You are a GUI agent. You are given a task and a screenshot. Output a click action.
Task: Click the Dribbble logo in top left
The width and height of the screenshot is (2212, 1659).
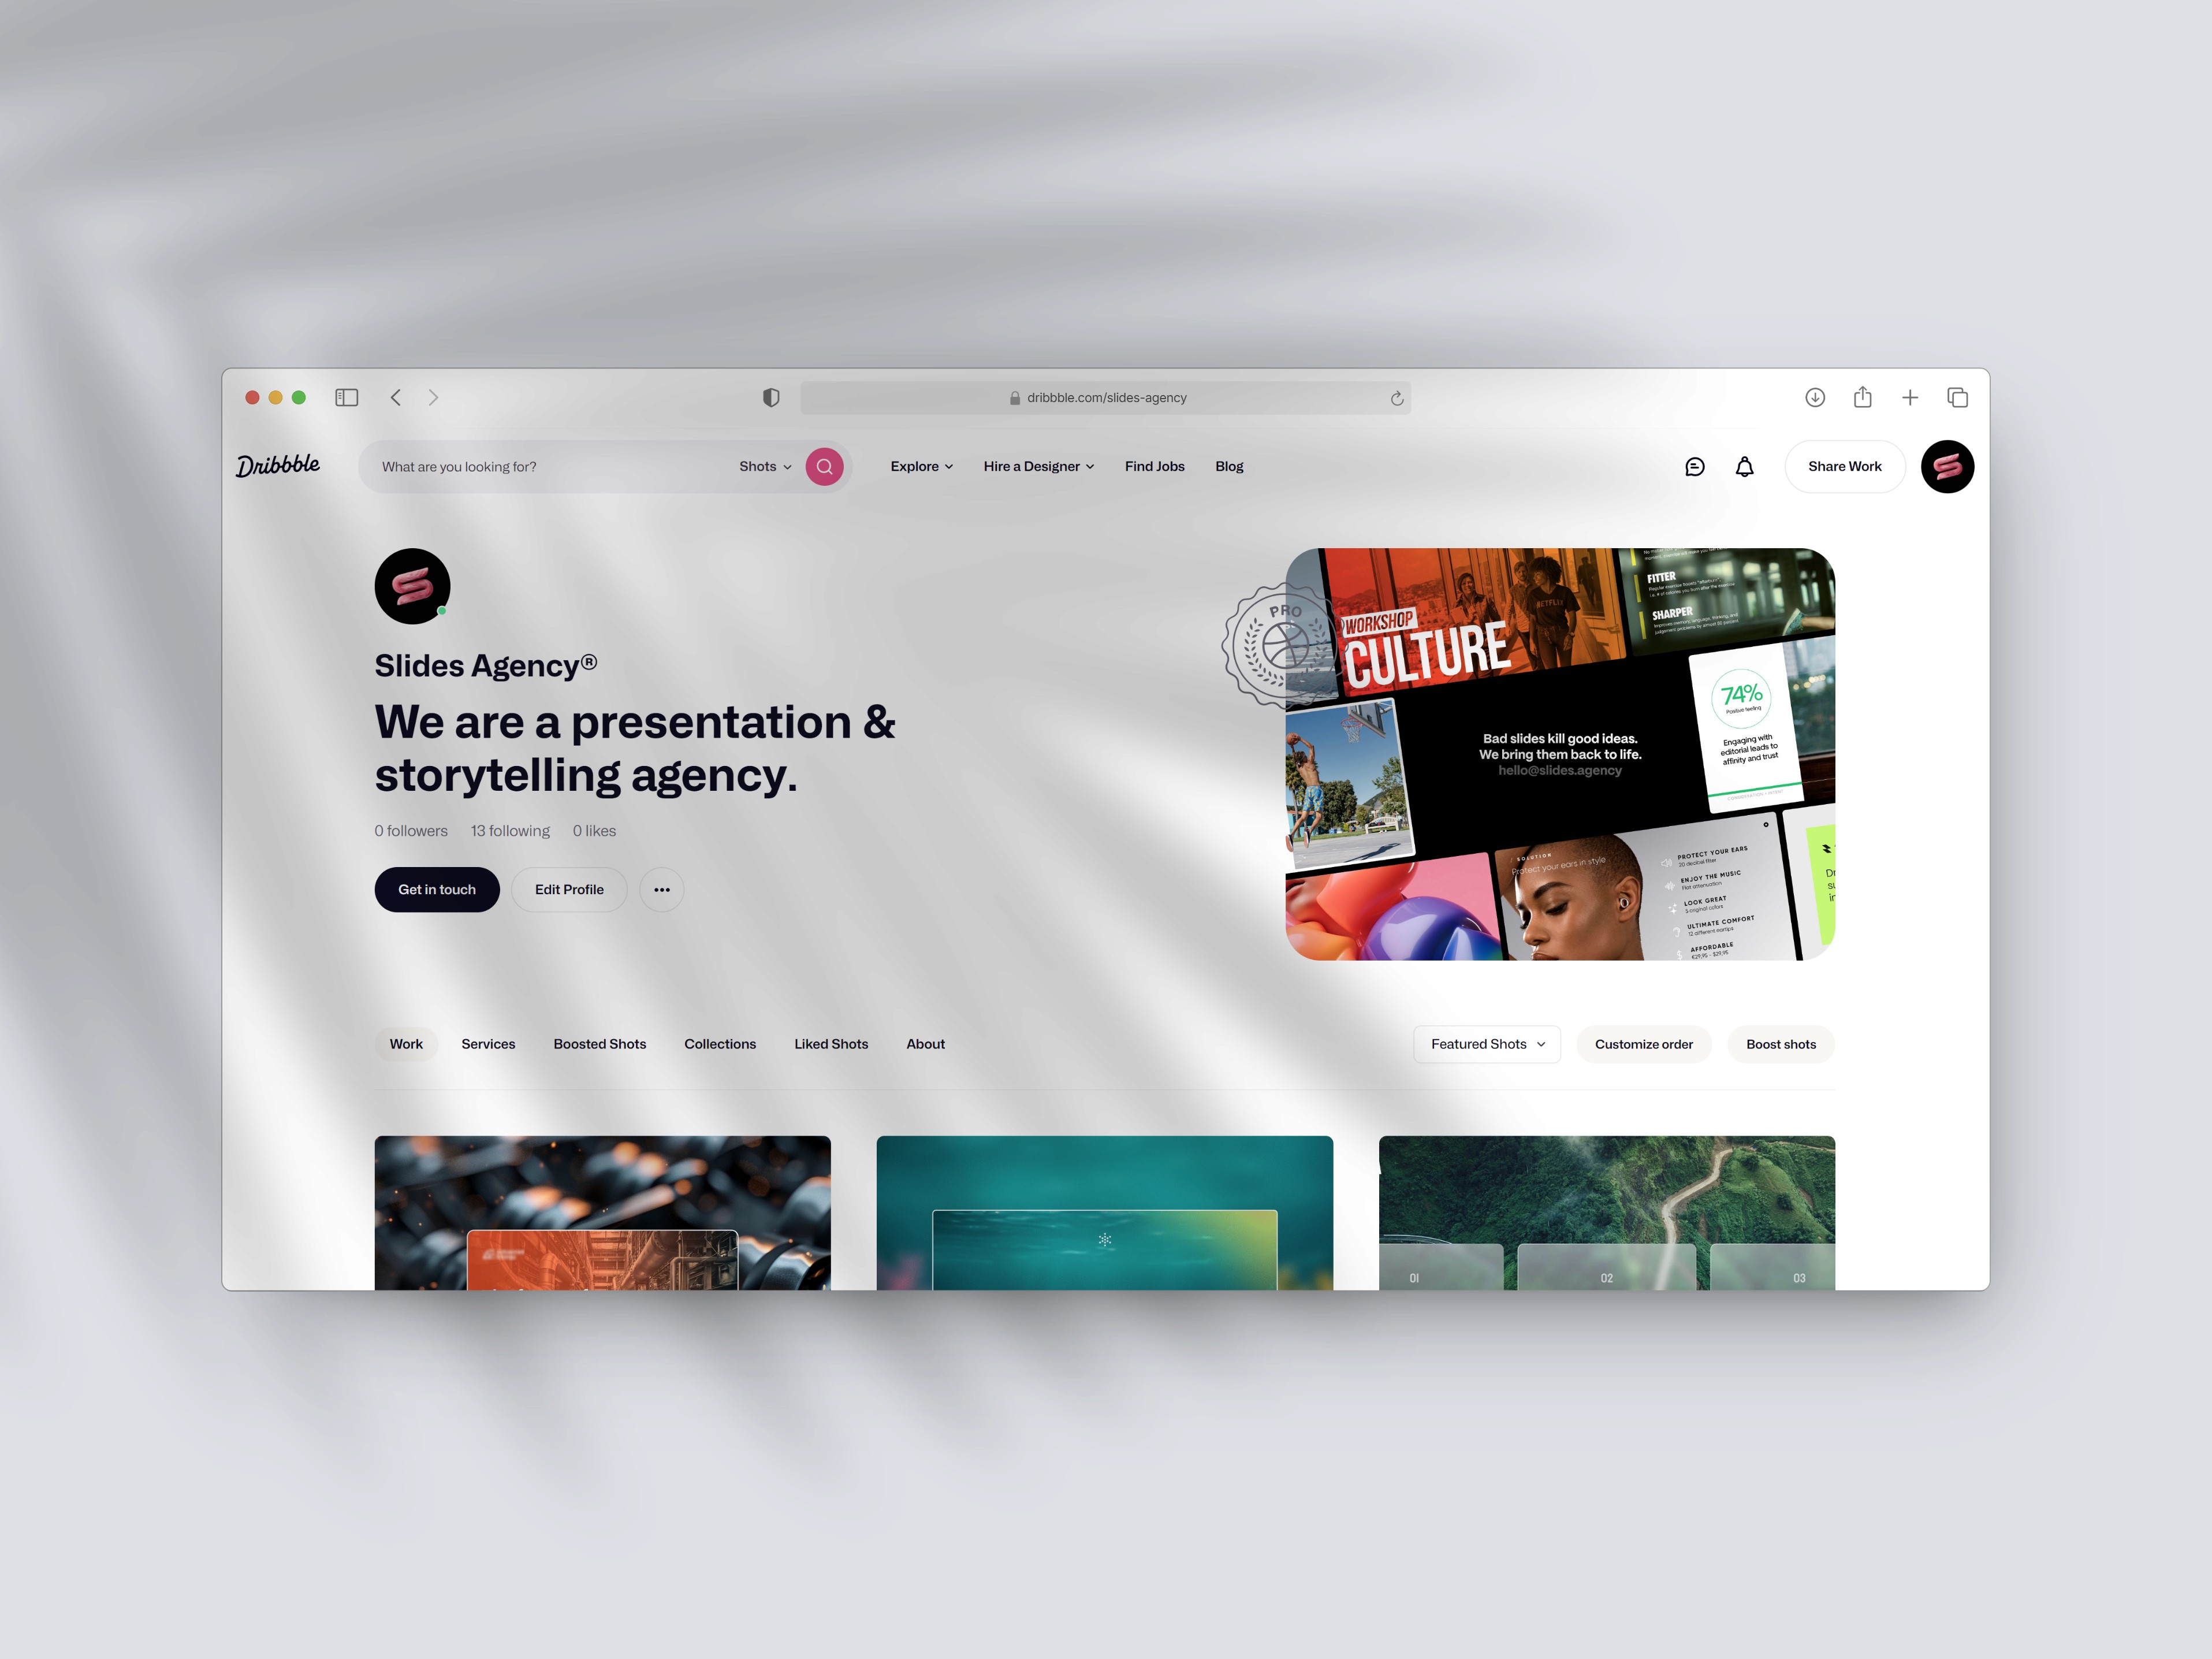279,465
